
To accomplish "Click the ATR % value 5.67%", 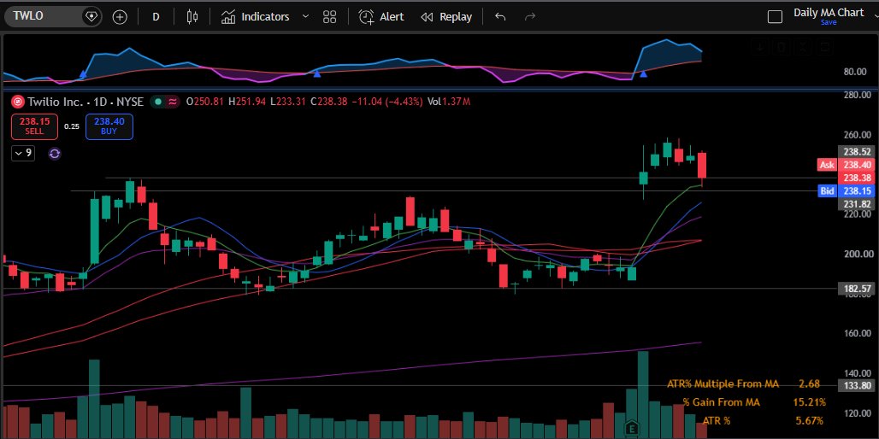I will click(810, 420).
